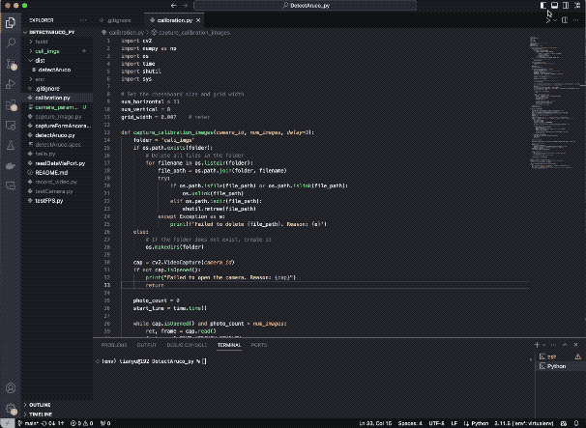Toggle the bottom panel layout button
Screen dimensions: 586x428
pyautogui.click(x=555, y=5)
